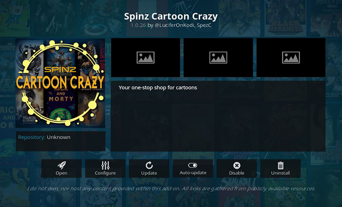The image size is (342, 207).
Task: Select the middle screenshot placeholder thumbnail
Action: click(218, 57)
